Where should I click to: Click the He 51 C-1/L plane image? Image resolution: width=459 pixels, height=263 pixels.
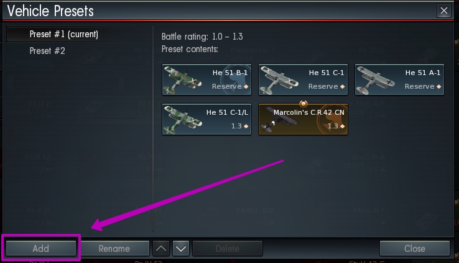(x=182, y=120)
